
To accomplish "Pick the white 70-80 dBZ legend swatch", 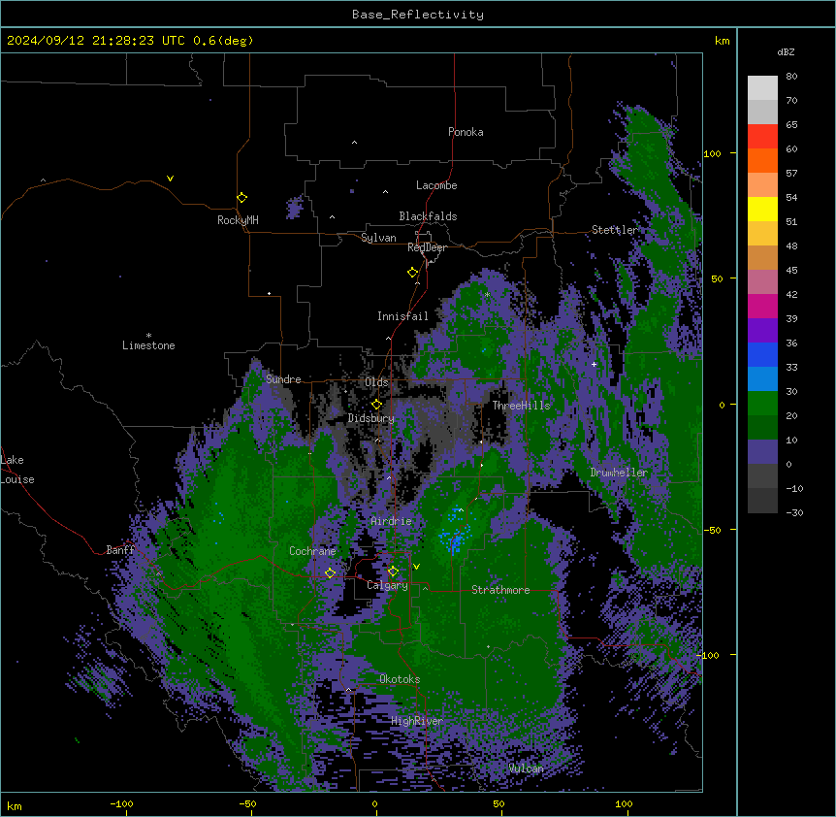I will [762, 87].
